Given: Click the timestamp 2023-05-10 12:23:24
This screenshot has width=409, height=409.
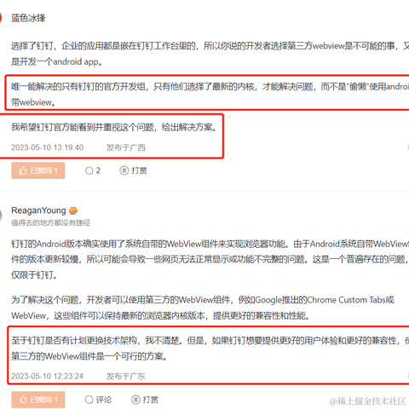Looking at the screenshot, I should pos(47,377).
